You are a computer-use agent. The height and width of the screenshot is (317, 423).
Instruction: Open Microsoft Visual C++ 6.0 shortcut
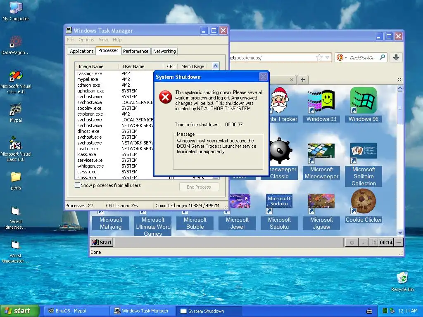(x=16, y=82)
